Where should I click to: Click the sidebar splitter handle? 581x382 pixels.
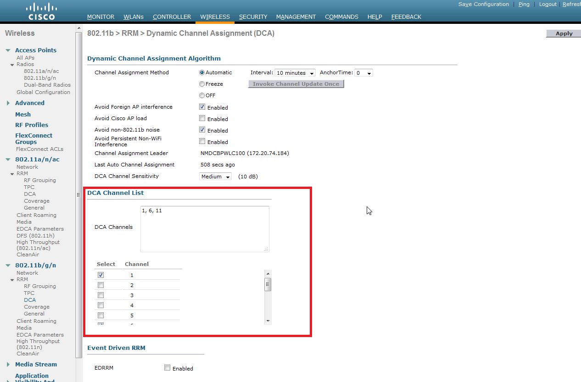click(78, 195)
